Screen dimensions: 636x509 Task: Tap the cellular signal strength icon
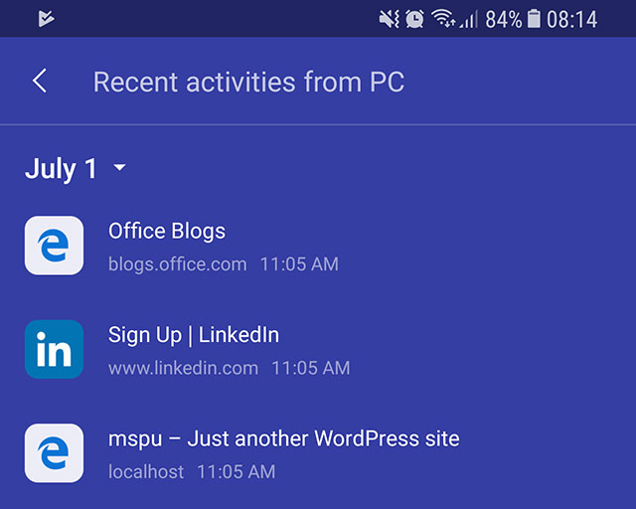468,19
